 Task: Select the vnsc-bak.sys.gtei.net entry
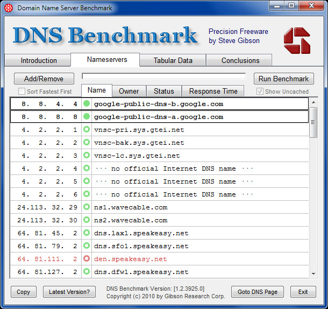(x=159, y=143)
